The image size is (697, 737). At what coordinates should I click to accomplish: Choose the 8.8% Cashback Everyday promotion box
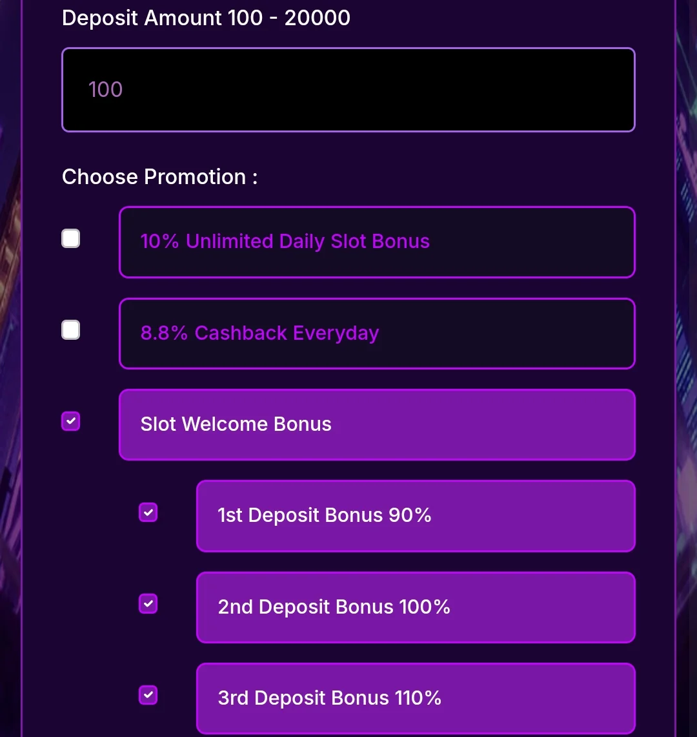[377, 333]
